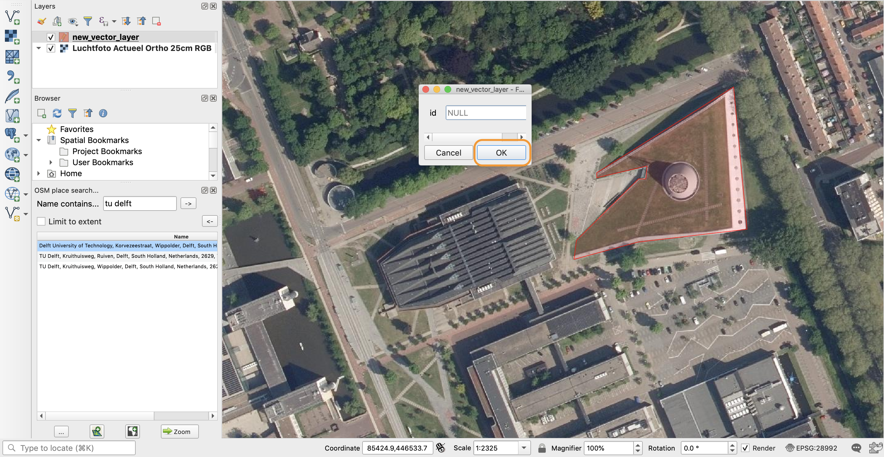Uncheck visibility of new_vector_layer
Viewport: 884px width, 457px height.
[51, 37]
